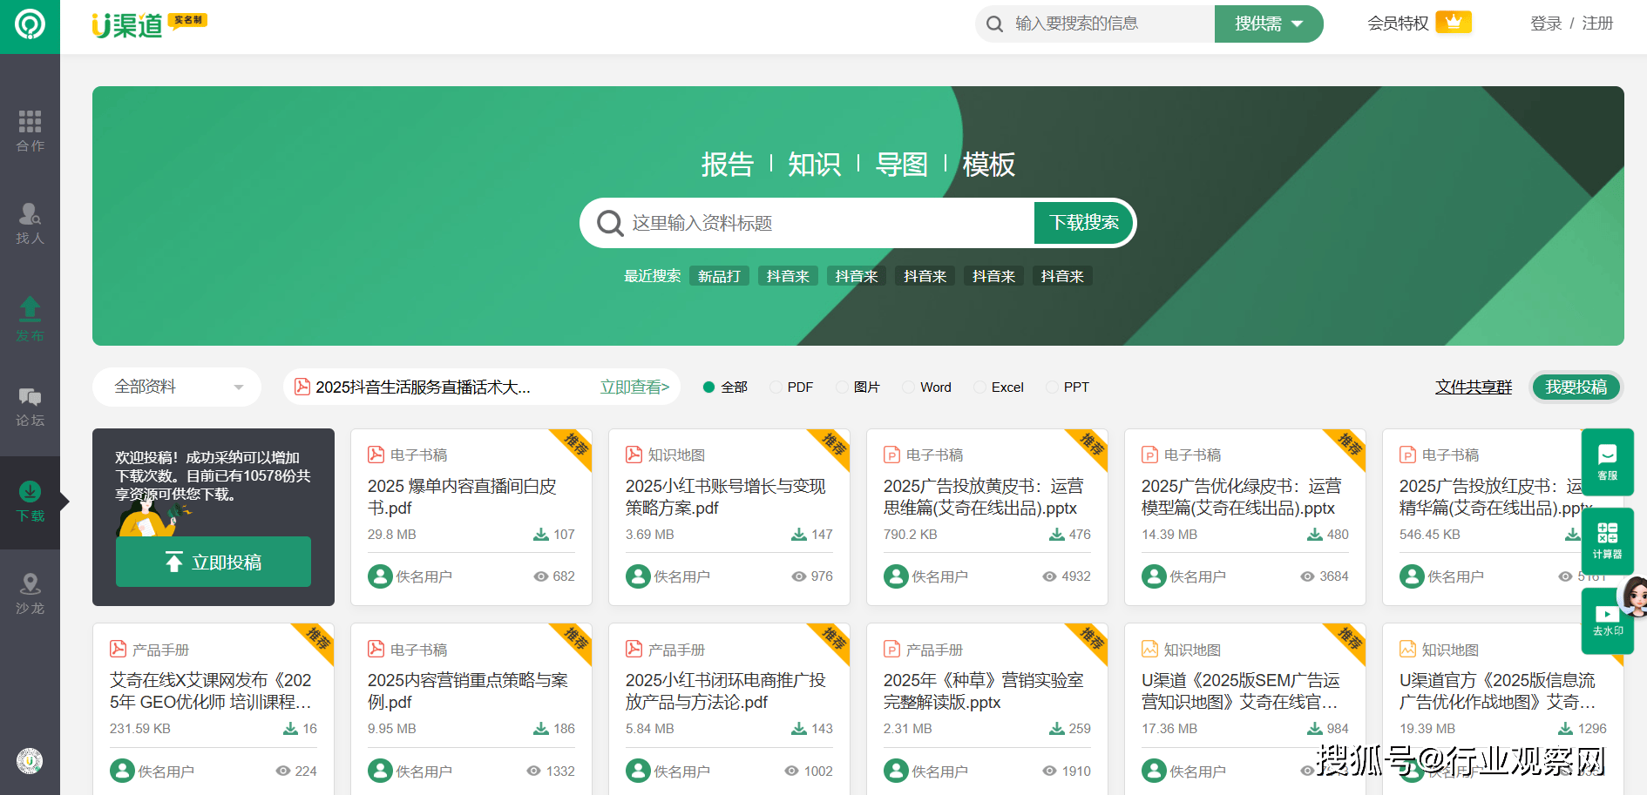Switch to the 模板 tab in banner
Screen dimensions: 1647x795
pos(988,164)
